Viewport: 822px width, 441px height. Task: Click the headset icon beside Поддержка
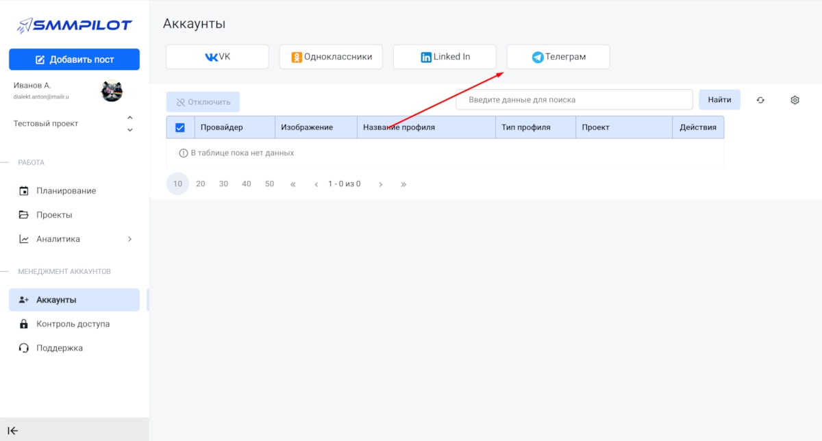(x=24, y=348)
